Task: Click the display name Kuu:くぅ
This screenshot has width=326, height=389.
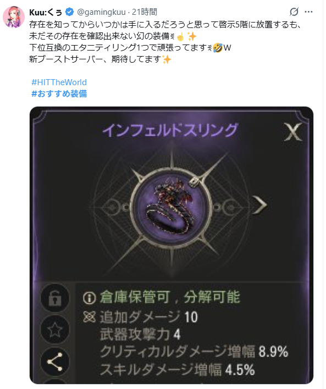Action: coord(46,12)
